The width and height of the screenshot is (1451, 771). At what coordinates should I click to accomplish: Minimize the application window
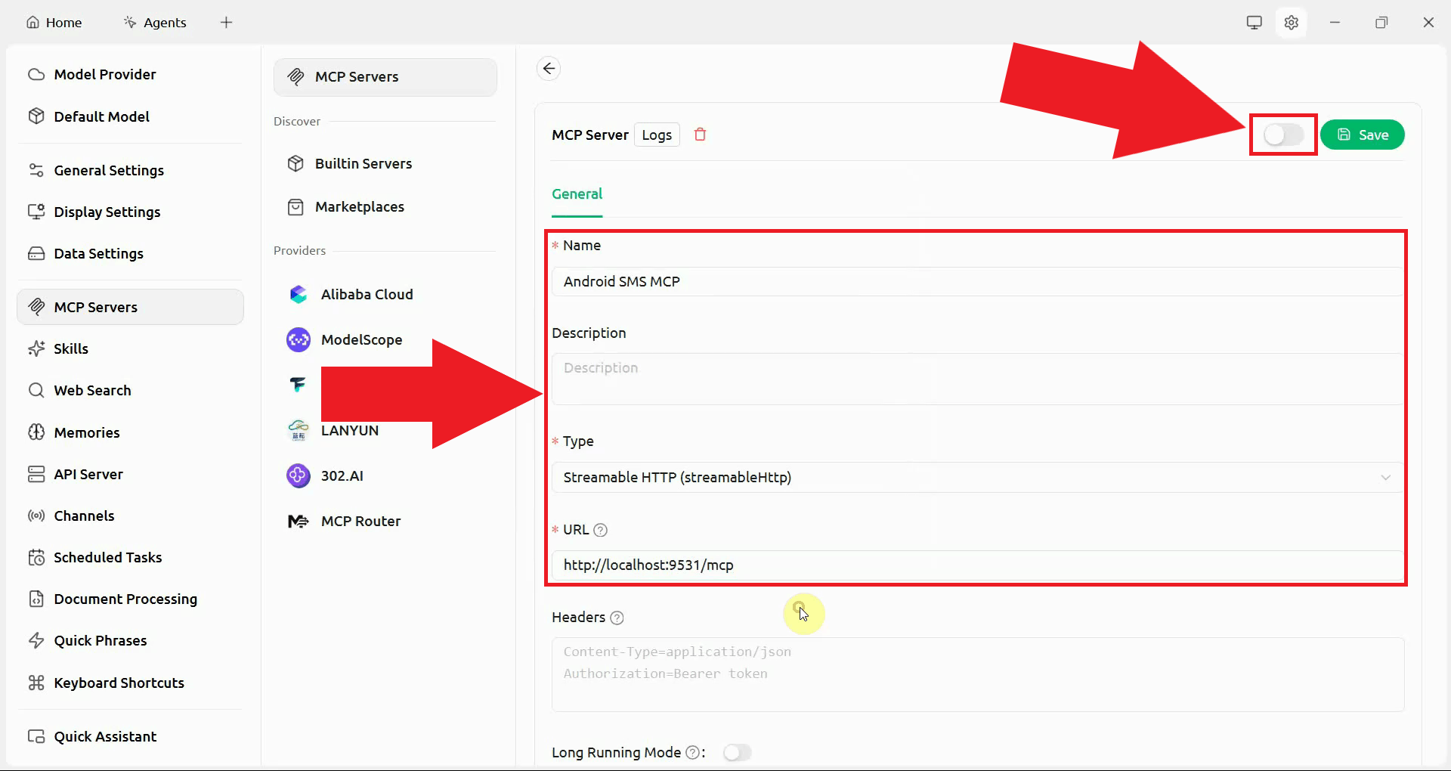tap(1335, 22)
